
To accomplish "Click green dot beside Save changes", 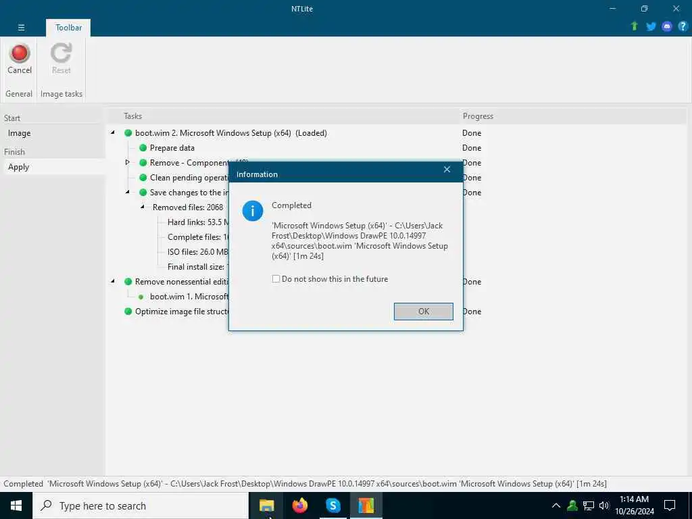I will (143, 193).
